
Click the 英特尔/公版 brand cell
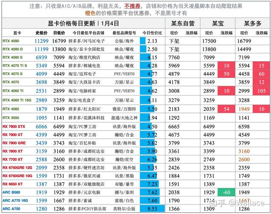click(x=124, y=208)
